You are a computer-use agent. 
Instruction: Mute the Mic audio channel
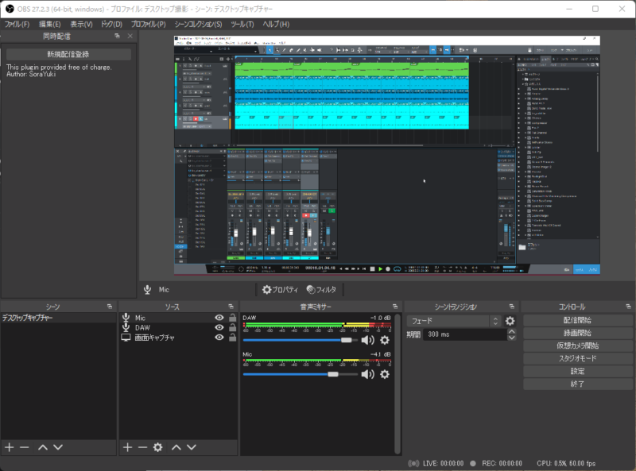(x=367, y=374)
